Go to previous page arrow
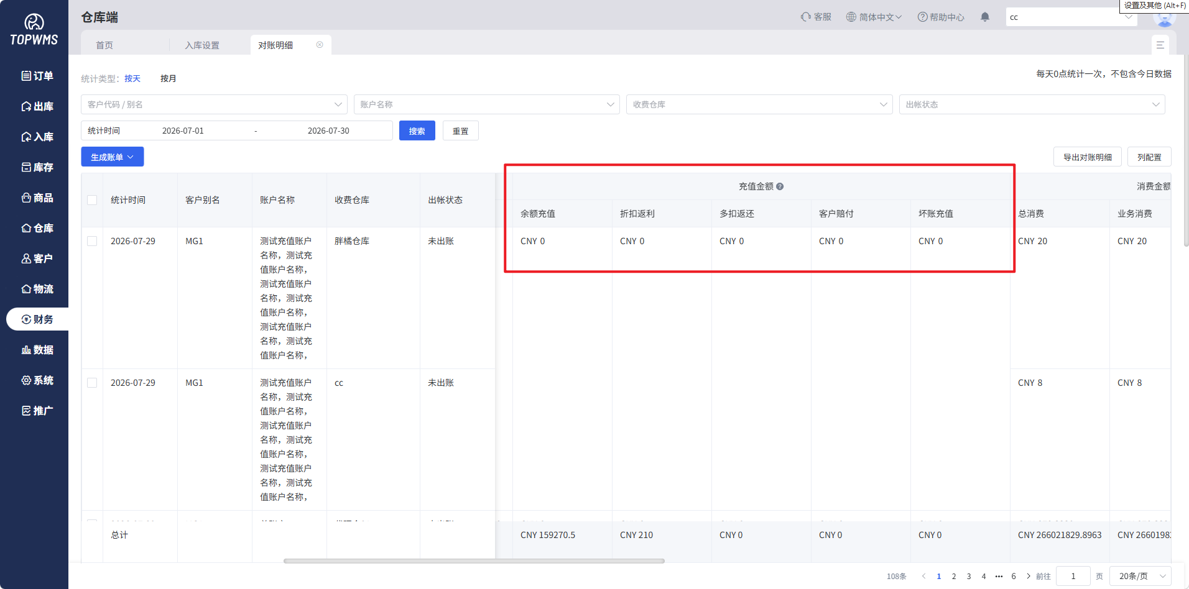This screenshot has height=589, width=1189. pos(924,576)
